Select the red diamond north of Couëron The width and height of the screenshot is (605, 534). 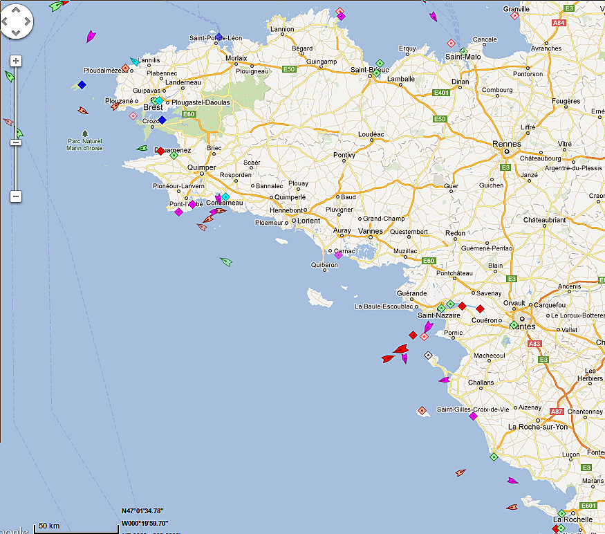pyautogui.click(x=480, y=309)
